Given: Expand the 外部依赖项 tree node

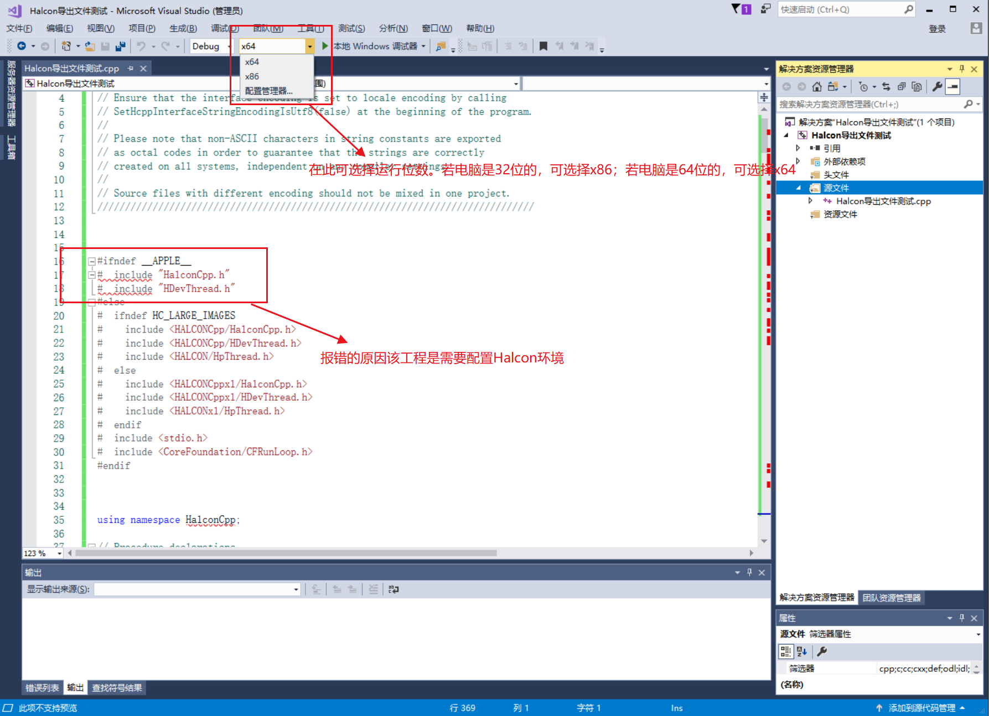Looking at the screenshot, I should 798,162.
